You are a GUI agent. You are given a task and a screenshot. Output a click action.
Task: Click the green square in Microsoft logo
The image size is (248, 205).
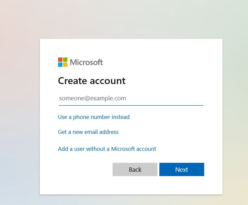click(x=65, y=60)
